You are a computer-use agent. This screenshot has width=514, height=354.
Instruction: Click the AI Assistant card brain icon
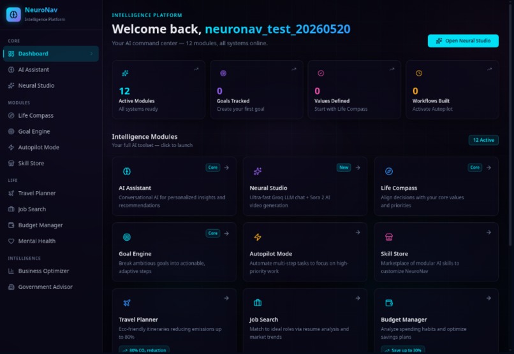(127, 171)
